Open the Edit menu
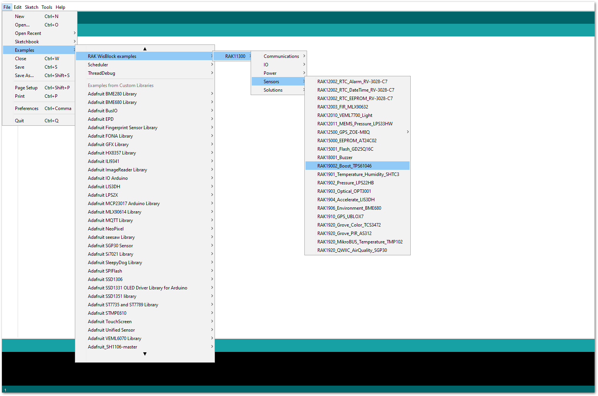598x396 pixels. pyautogui.click(x=18, y=7)
